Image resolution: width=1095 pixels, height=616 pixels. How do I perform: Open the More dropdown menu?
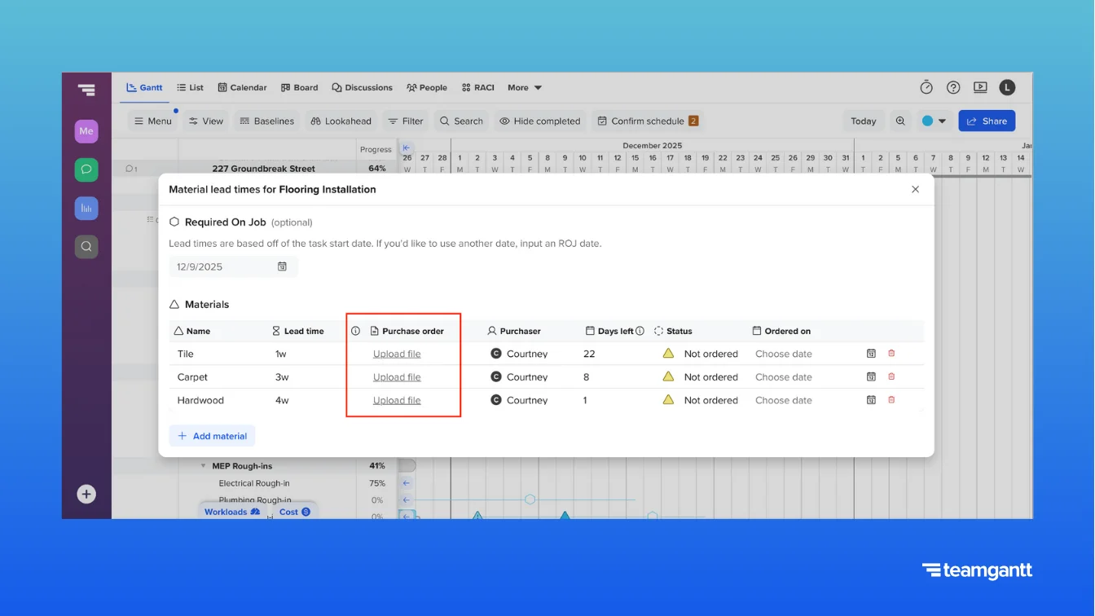(524, 87)
